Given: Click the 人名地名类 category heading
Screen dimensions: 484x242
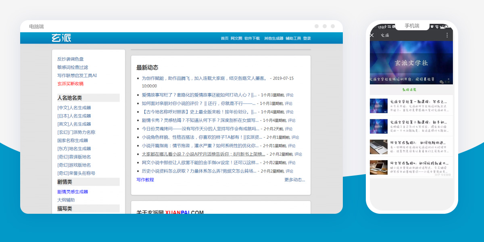Looking at the screenshot, I should (x=88, y=98).
